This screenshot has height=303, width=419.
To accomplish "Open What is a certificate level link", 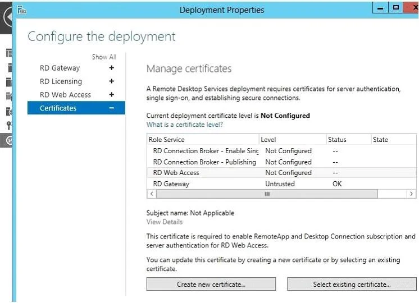I will pos(184,125).
